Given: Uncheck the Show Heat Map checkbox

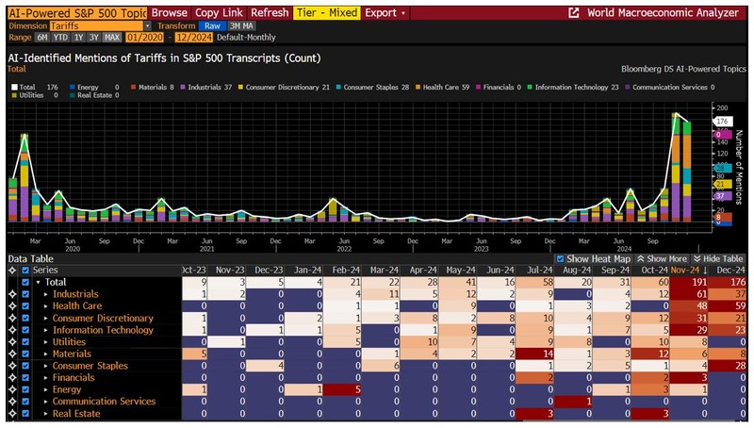Looking at the screenshot, I should pyautogui.click(x=561, y=258).
